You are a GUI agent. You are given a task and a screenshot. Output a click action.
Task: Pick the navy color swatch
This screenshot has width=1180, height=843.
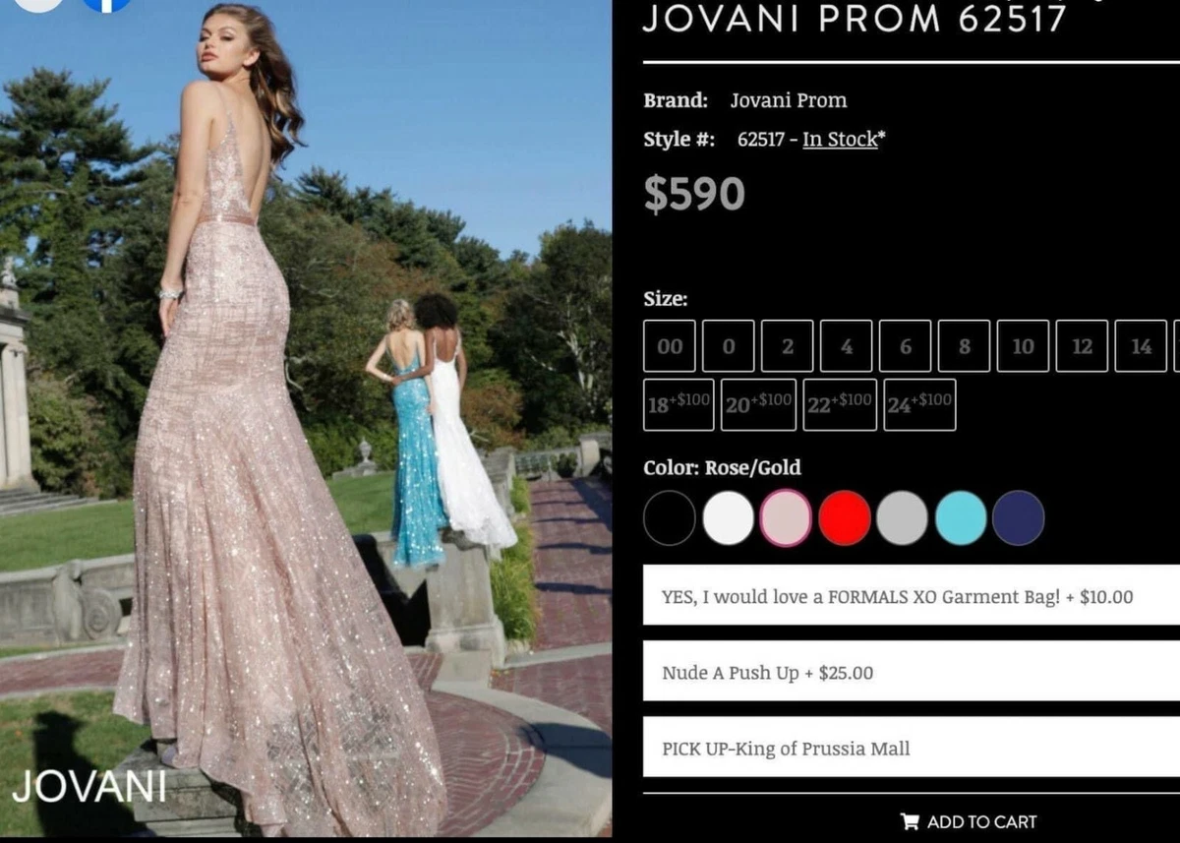(1019, 518)
